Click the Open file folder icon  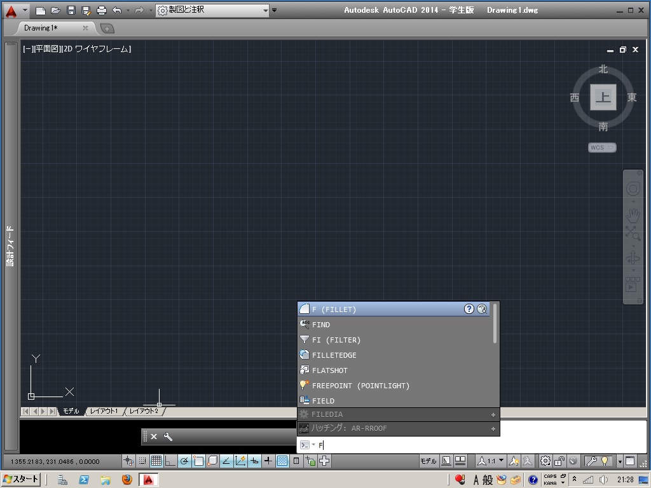[55, 10]
